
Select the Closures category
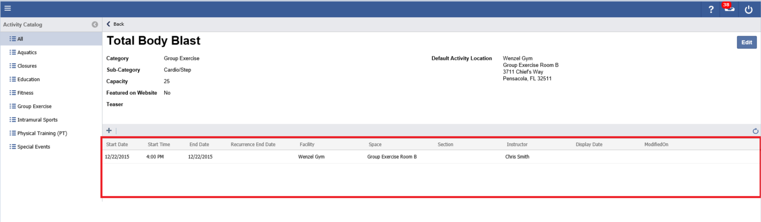coord(27,65)
